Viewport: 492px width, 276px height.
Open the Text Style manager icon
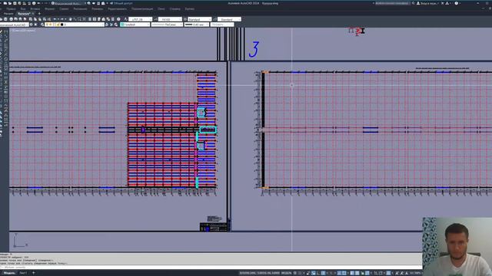[125, 19]
